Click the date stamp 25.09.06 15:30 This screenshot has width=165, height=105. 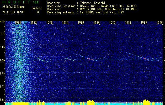pyautogui.click(x=13, y=12)
